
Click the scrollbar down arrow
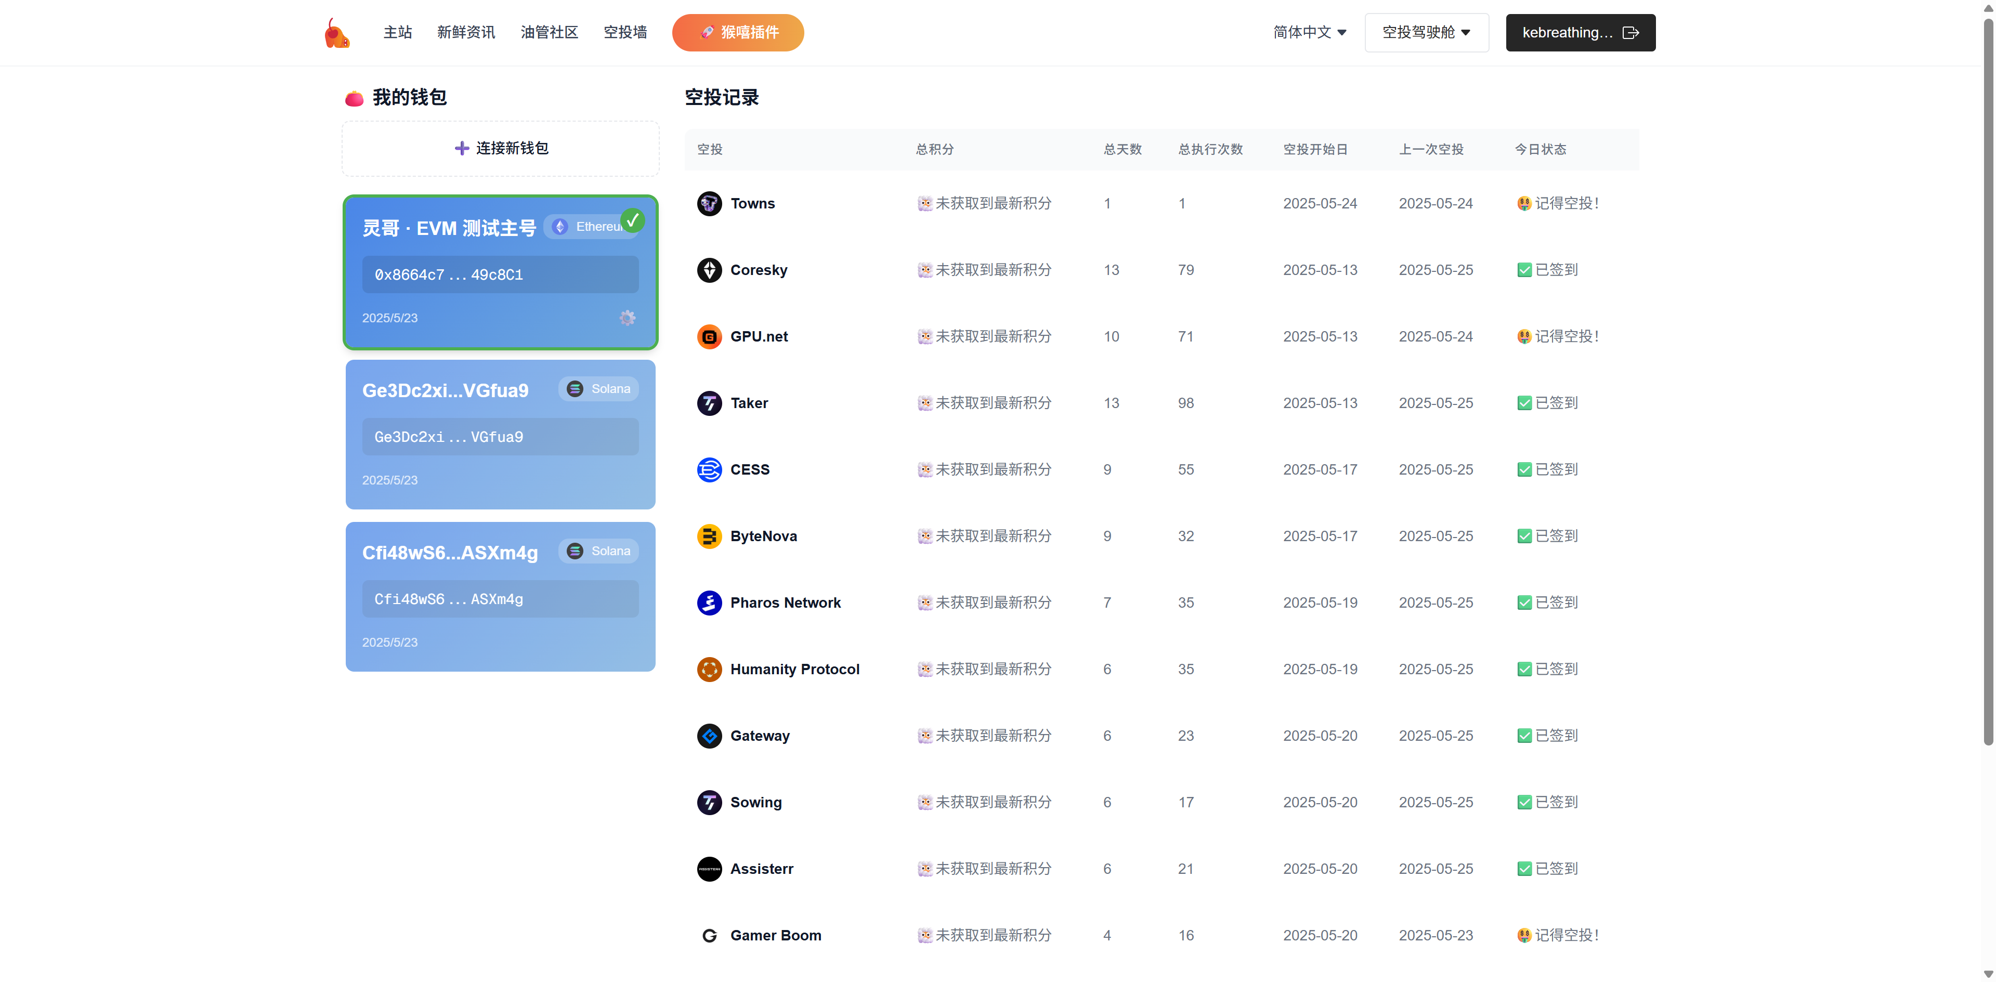[x=1988, y=974]
